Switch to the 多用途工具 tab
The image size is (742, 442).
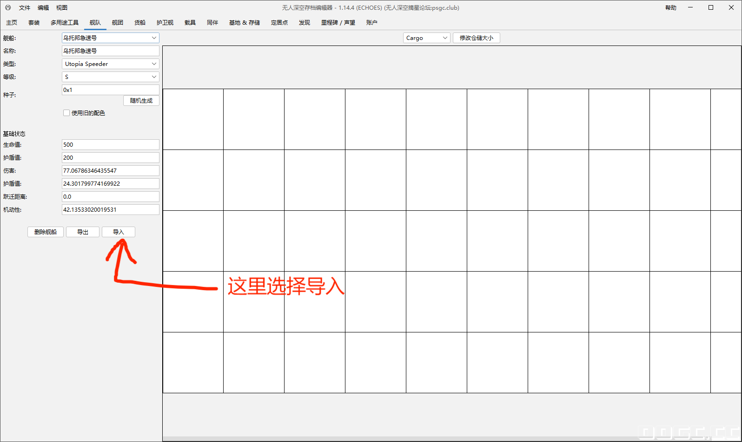[65, 23]
